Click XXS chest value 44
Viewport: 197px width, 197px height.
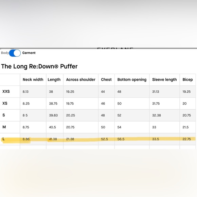tap(103, 92)
